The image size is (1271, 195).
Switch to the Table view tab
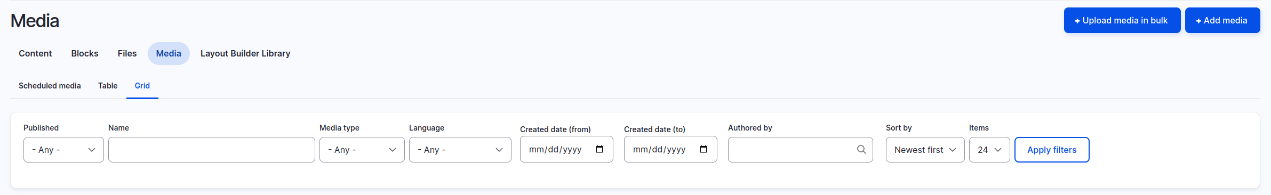point(108,86)
